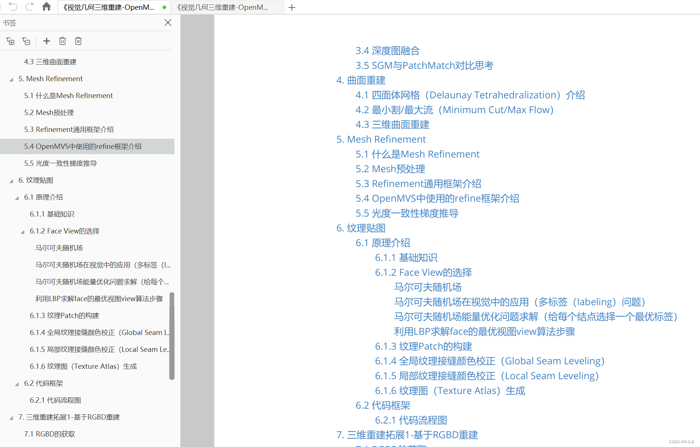This screenshot has width=700, height=447.
Task: Collapse all bookmarks icon
Action: pos(26,41)
